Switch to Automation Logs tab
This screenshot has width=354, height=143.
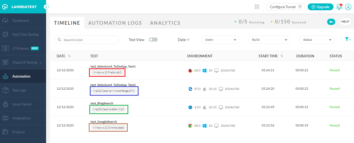click(x=115, y=23)
